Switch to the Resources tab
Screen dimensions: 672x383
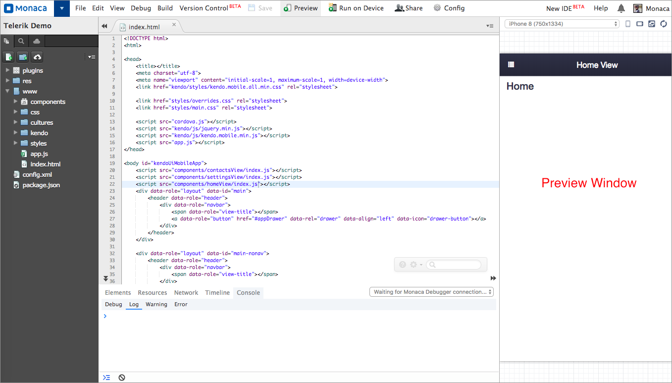click(153, 292)
